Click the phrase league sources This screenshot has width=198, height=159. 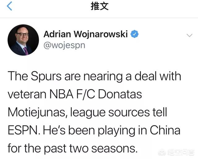[110, 112]
